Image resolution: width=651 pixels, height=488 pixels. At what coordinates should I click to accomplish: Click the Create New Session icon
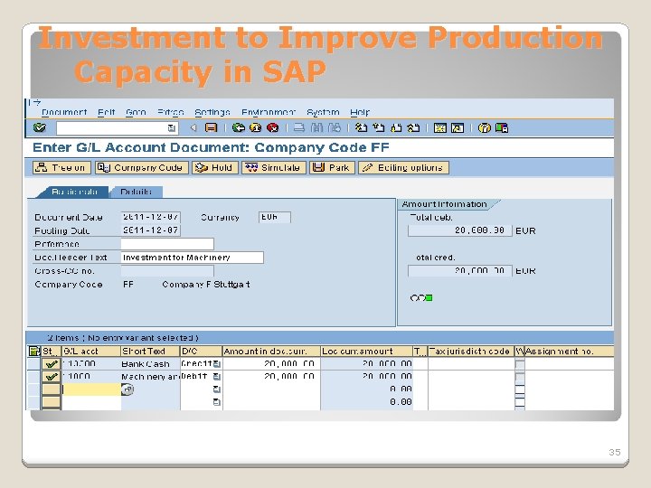click(440, 127)
